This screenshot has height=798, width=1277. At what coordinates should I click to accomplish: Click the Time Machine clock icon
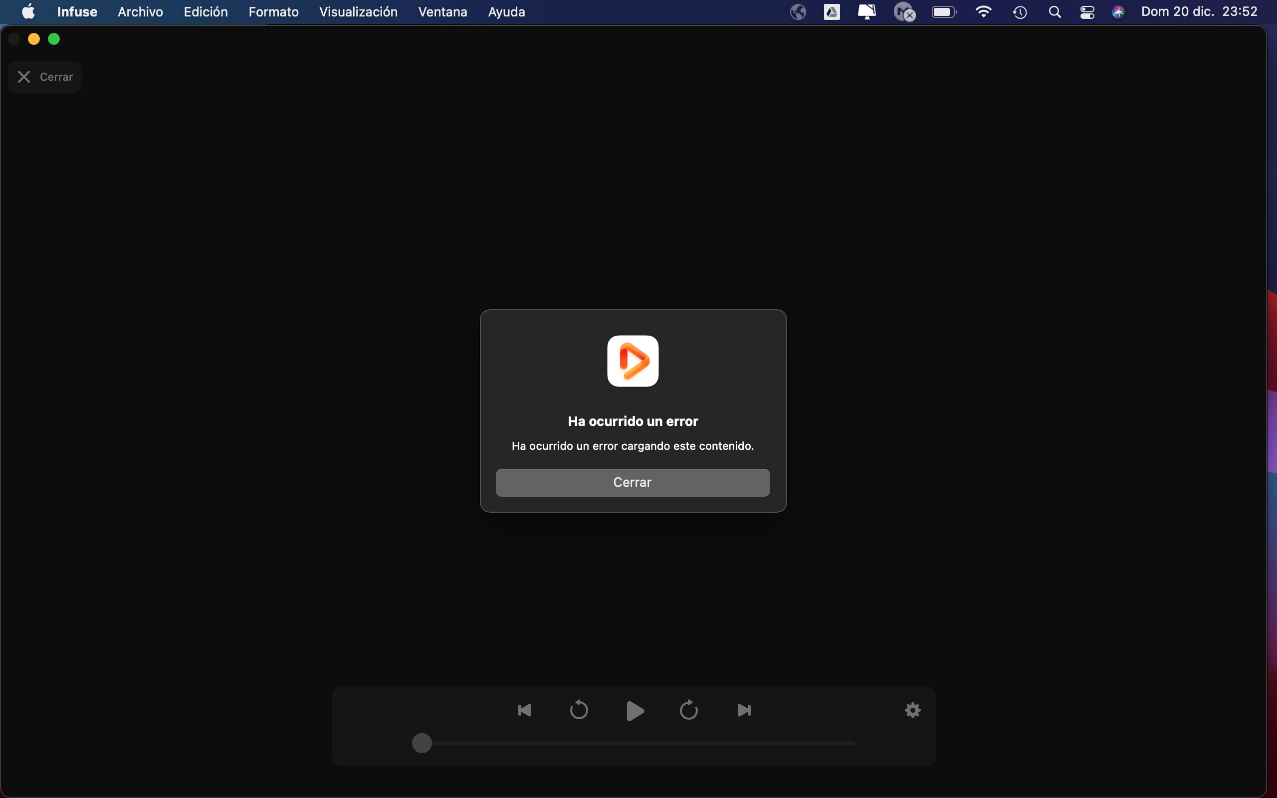[1020, 11]
